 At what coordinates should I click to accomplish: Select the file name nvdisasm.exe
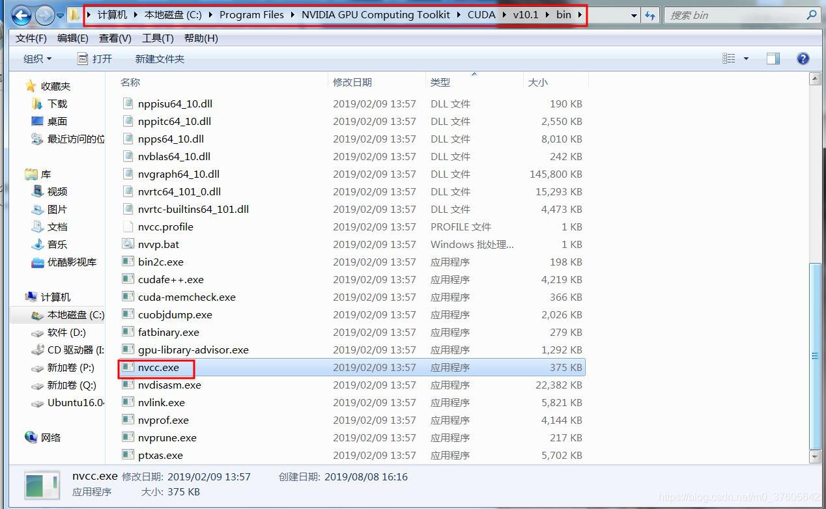[x=169, y=385]
